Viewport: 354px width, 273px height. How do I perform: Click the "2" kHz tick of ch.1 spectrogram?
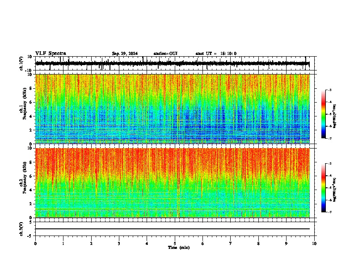(31, 130)
